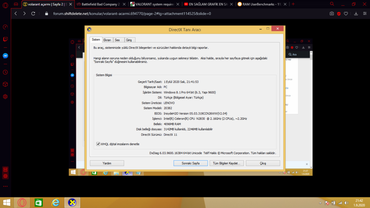Image resolution: width=370 pixels, height=208 pixels.
Task: Open History clock icon in sidebar
Action: point(5,72)
